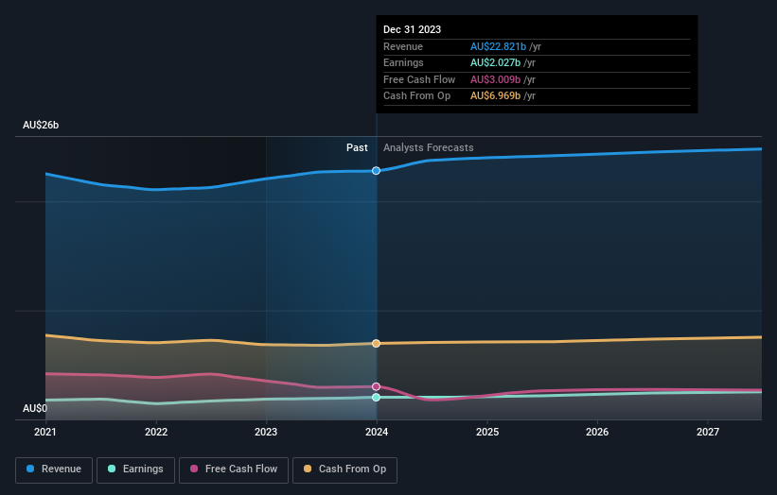Click the AU$0 y-axis label
The height and width of the screenshot is (495, 777).
[x=35, y=408]
